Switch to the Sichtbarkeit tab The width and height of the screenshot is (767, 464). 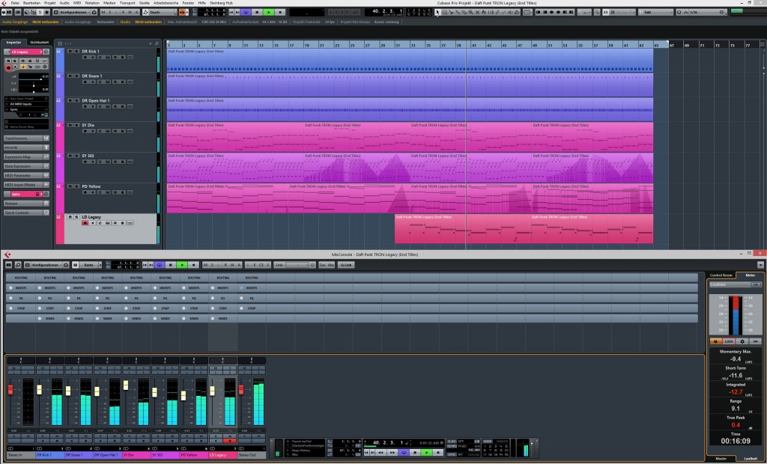pyautogui.click(x=40, y=43)
